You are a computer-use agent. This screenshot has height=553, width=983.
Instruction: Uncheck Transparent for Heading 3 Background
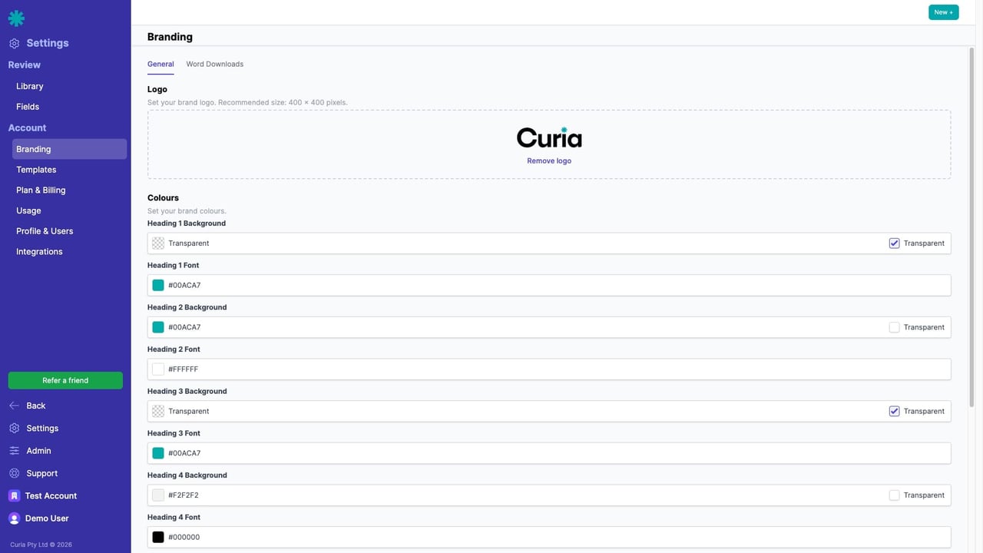point(894,412)
